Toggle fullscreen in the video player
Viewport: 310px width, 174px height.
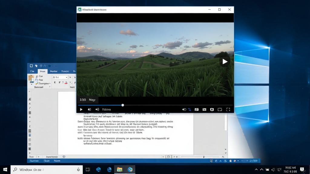(228, 109)
